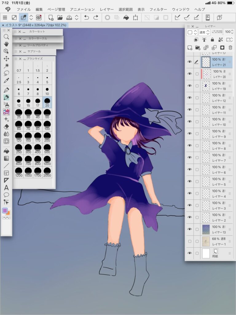The width and height of the screenshot is (236, 315).
Task: Click the Lock Layer padlock icon
Action: tap(212, 40)
